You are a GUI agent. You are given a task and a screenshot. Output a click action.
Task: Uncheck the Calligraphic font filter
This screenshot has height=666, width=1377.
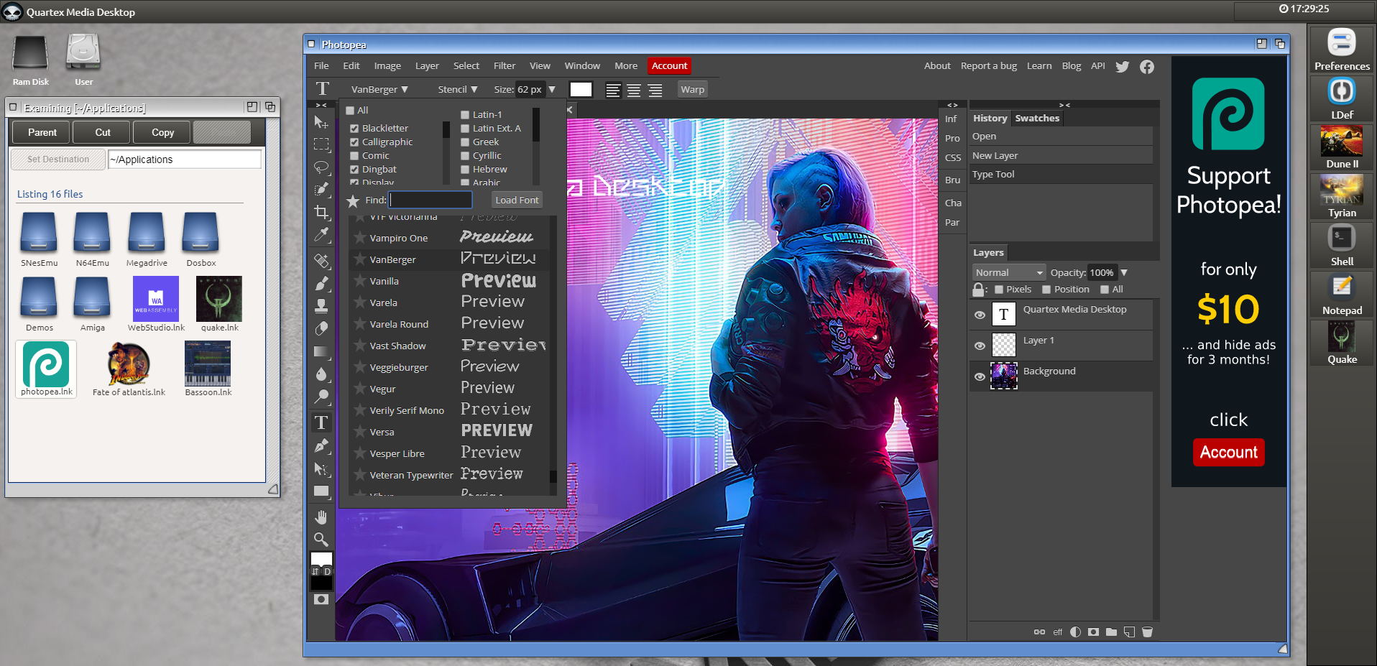[354, 142]
